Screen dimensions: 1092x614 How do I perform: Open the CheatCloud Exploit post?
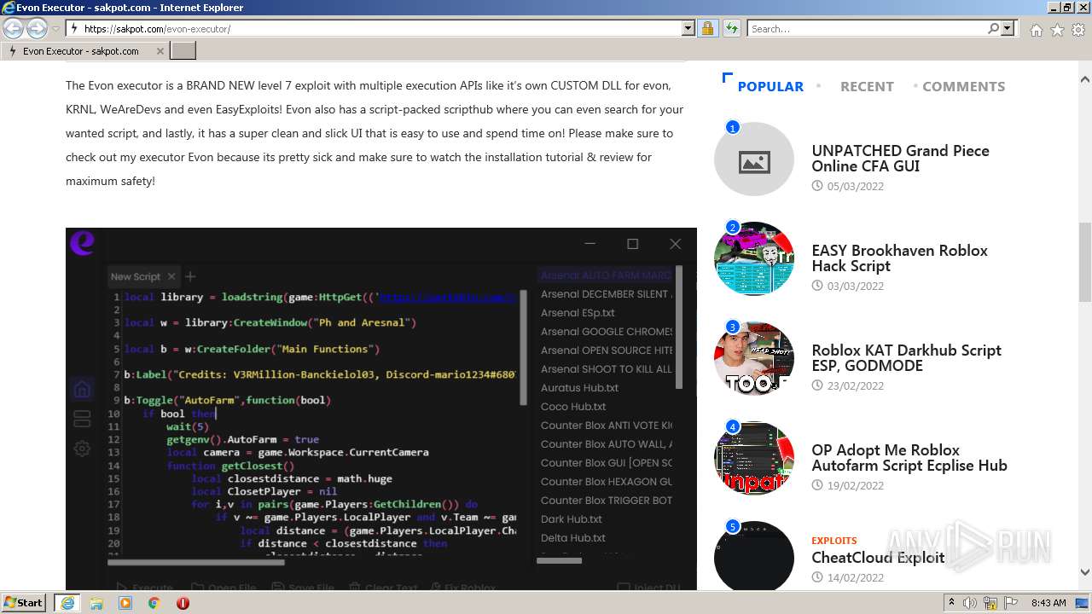click(x=878, y=558)
